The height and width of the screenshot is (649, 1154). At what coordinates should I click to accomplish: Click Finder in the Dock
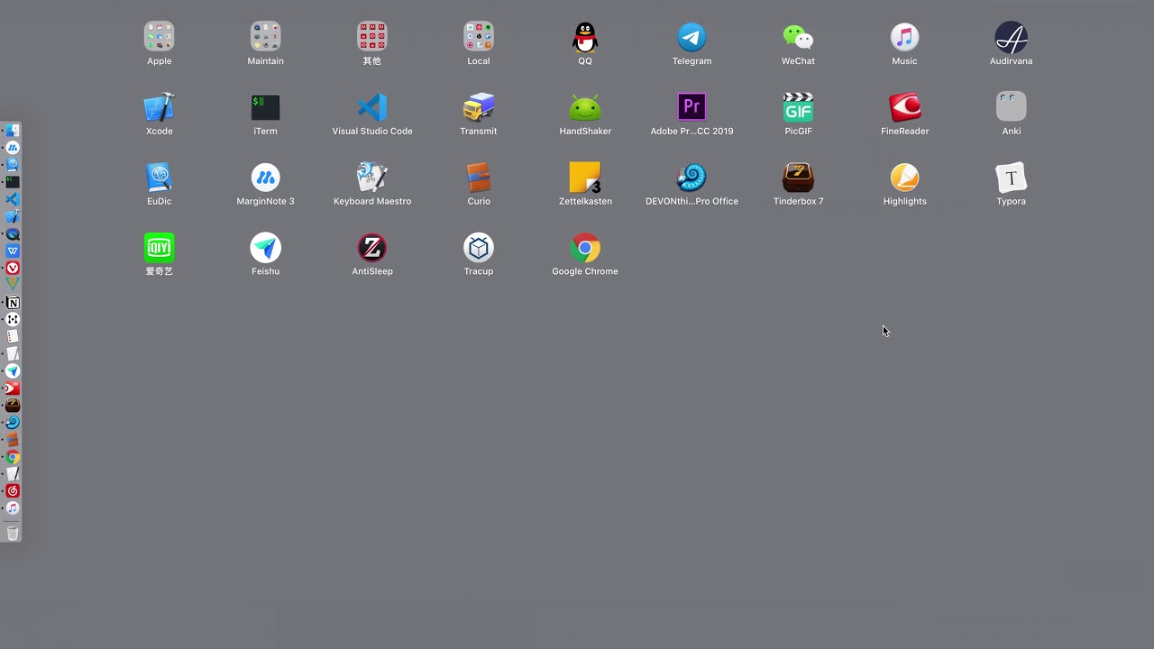[x=13, y=129]
